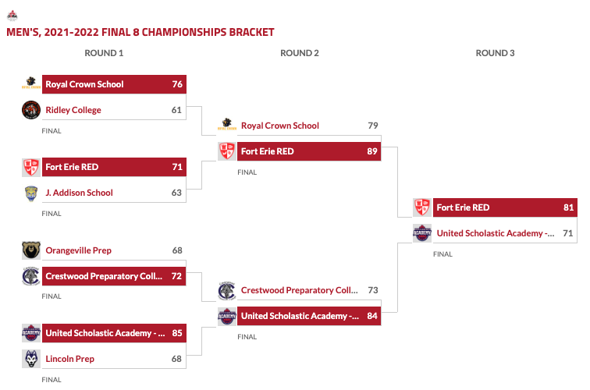Click the Royal Crown School logo in Round 1
Viewport: 590px width, 390px height.
31,84
